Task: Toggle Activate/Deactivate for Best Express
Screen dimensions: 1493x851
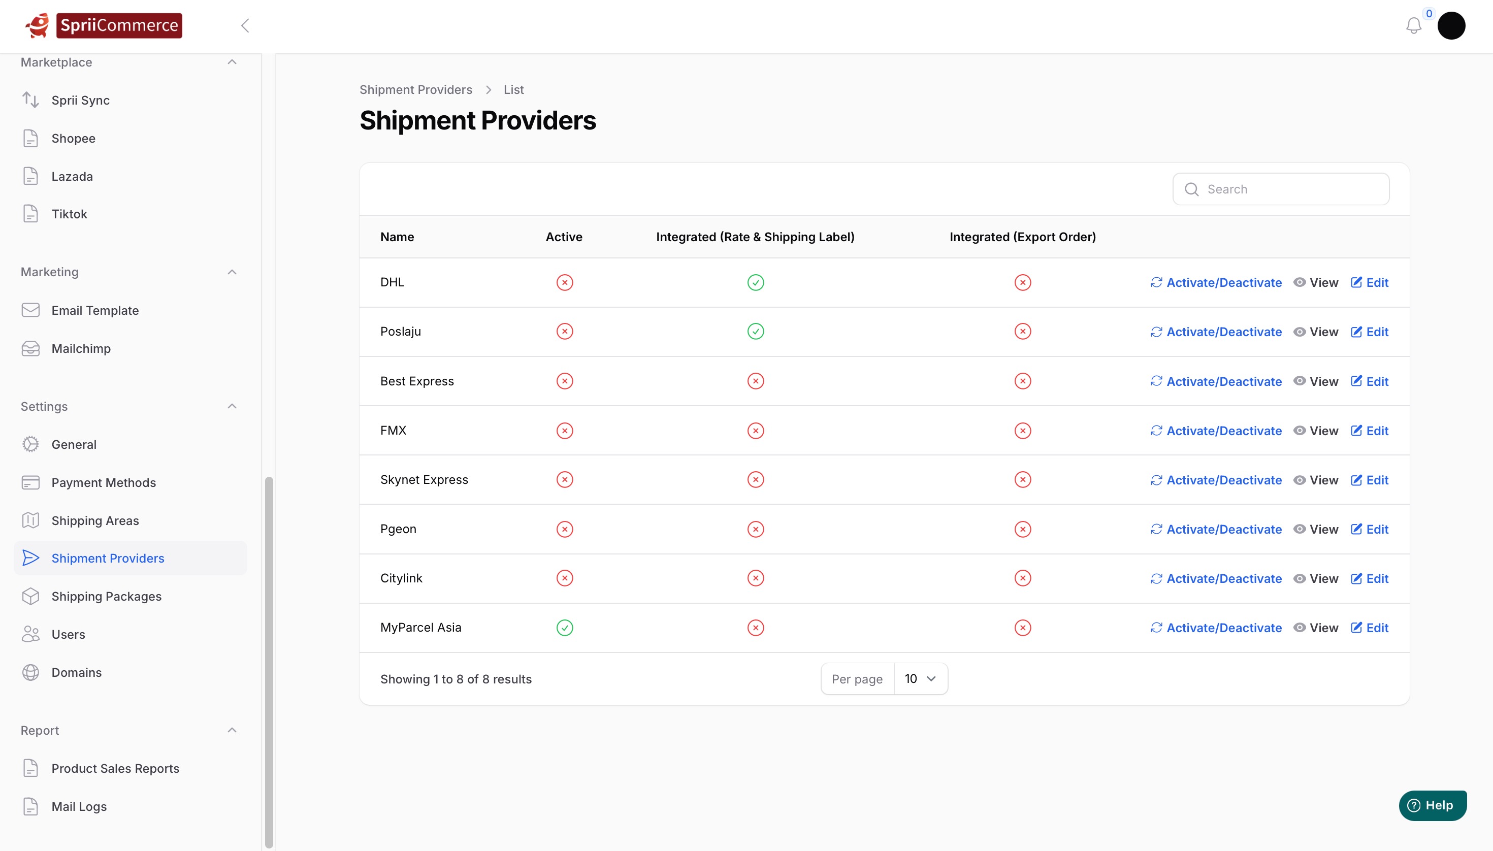Action: 1216,381
